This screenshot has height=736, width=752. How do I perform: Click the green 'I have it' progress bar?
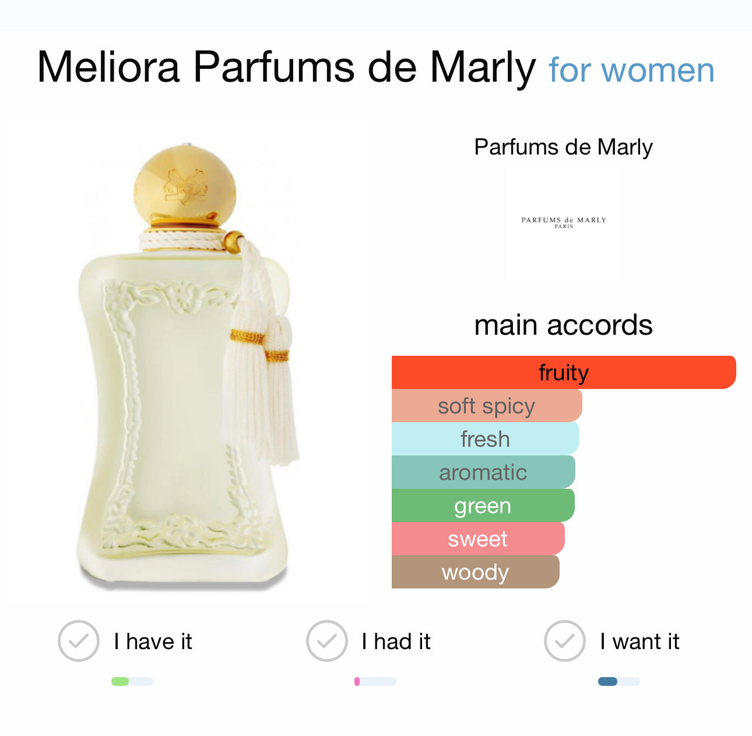pos(132,681)
